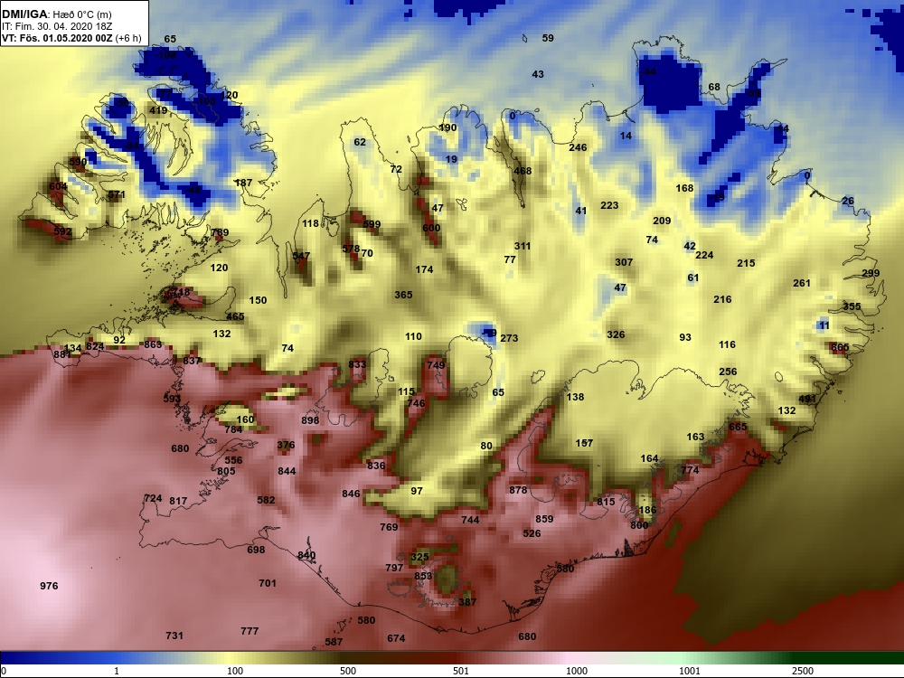This screenshot has width=904, height=678.
Task: Click the map value '724'
Action: click(153, 498)
